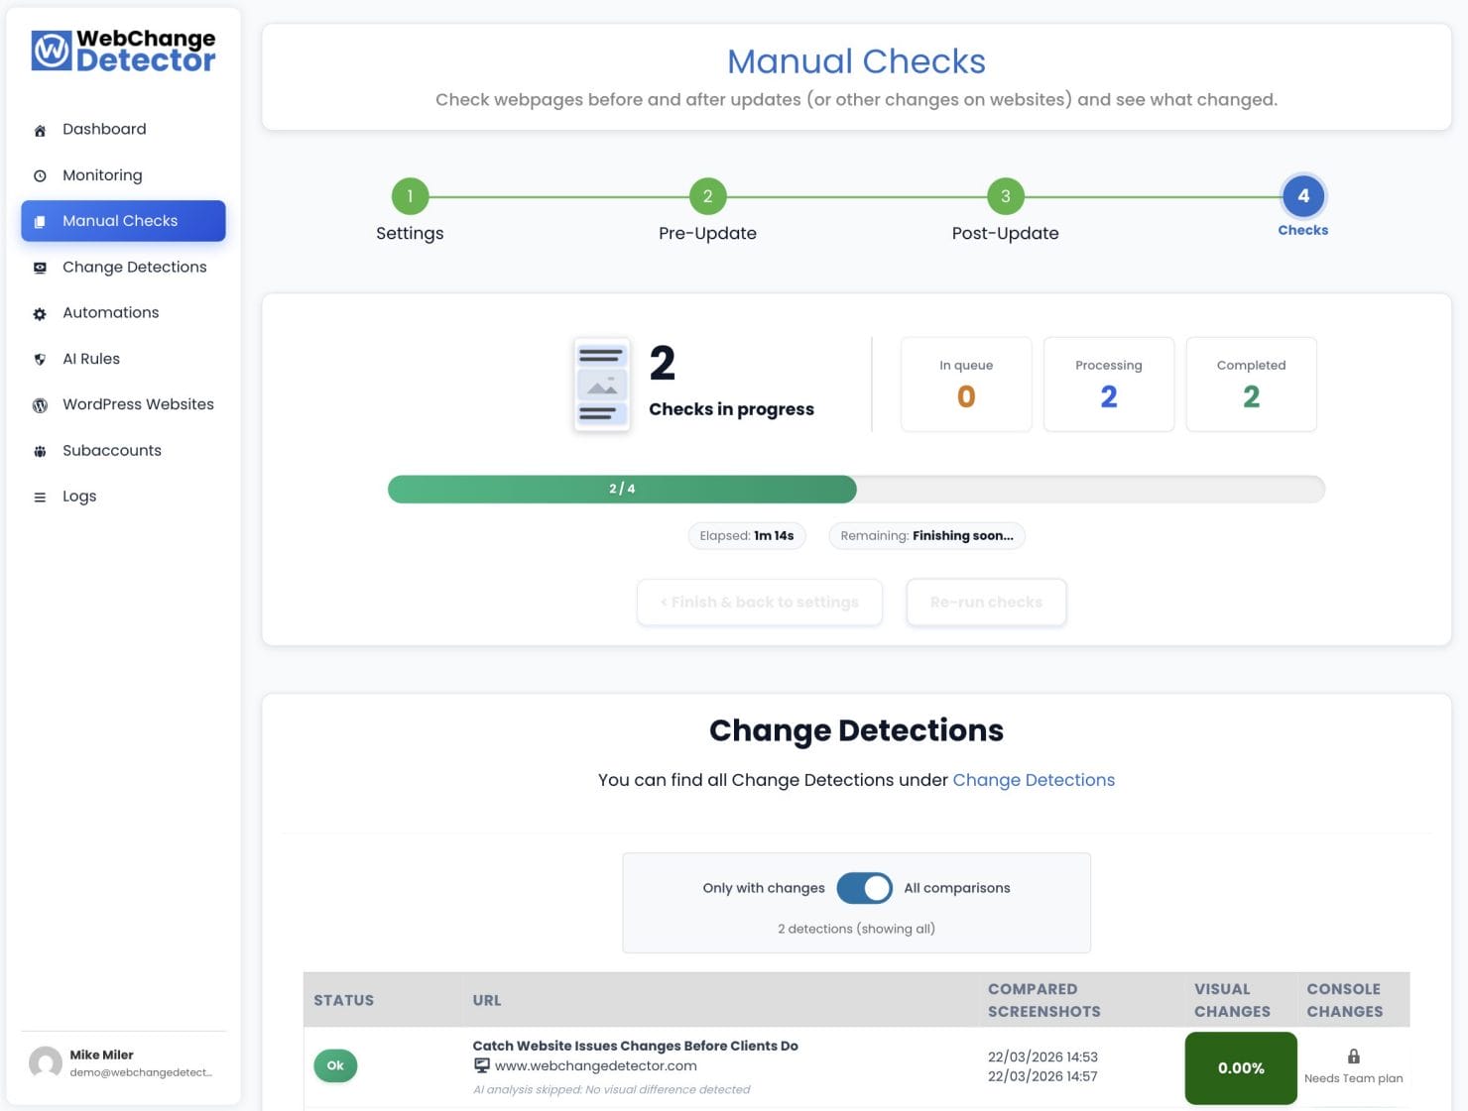Image resolution: width=1468 pixels, height=1111 pixels.
Task: Click the Logs list icon
Action: pos(39,497)
